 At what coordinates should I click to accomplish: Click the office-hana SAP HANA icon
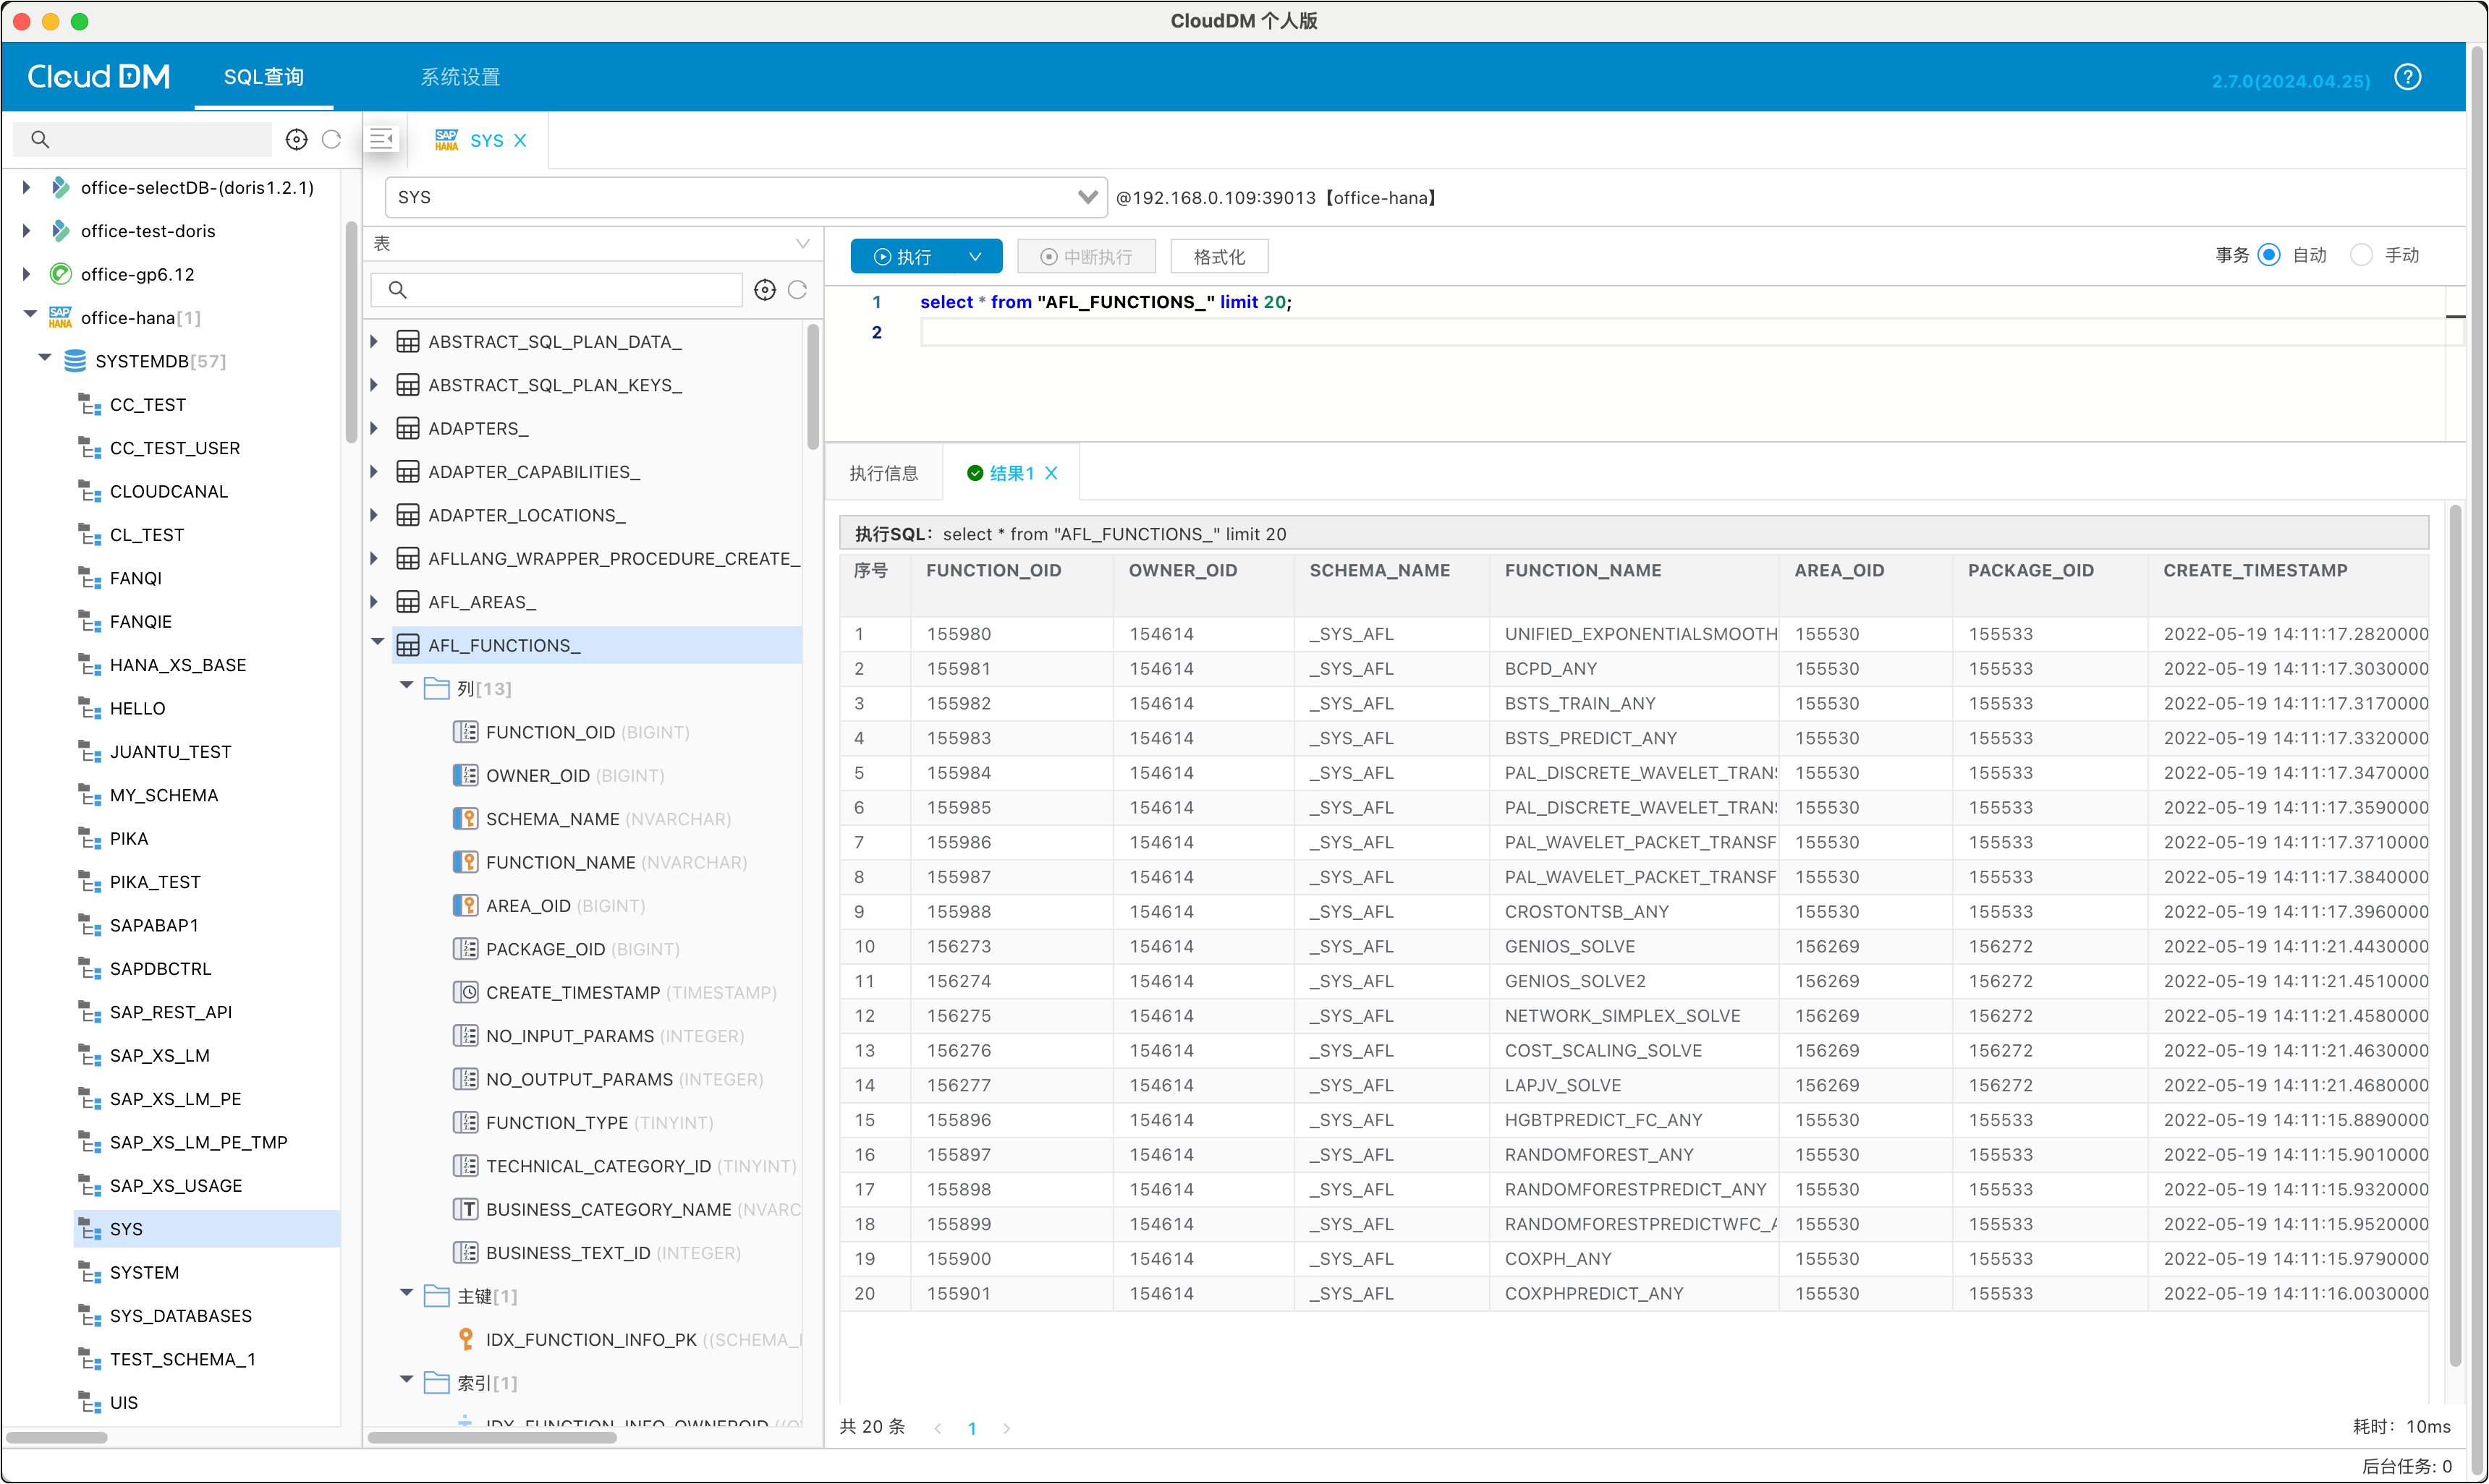click(x=61, y=317)
